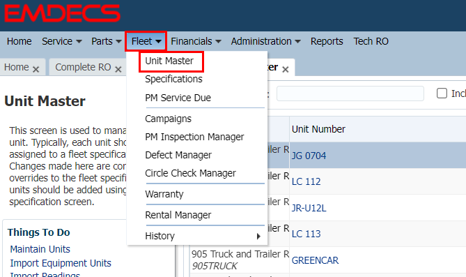Select Warranty from Fleet menu

click(x=164, y=194)
